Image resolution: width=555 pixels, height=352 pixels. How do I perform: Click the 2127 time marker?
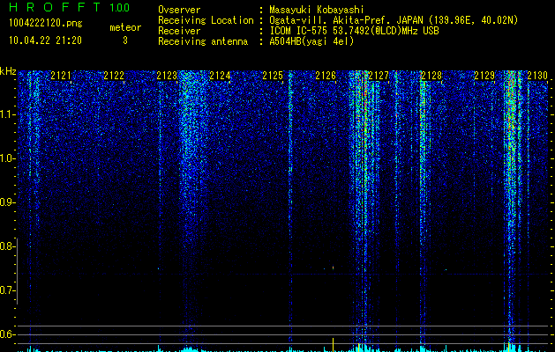coord(379,76)
